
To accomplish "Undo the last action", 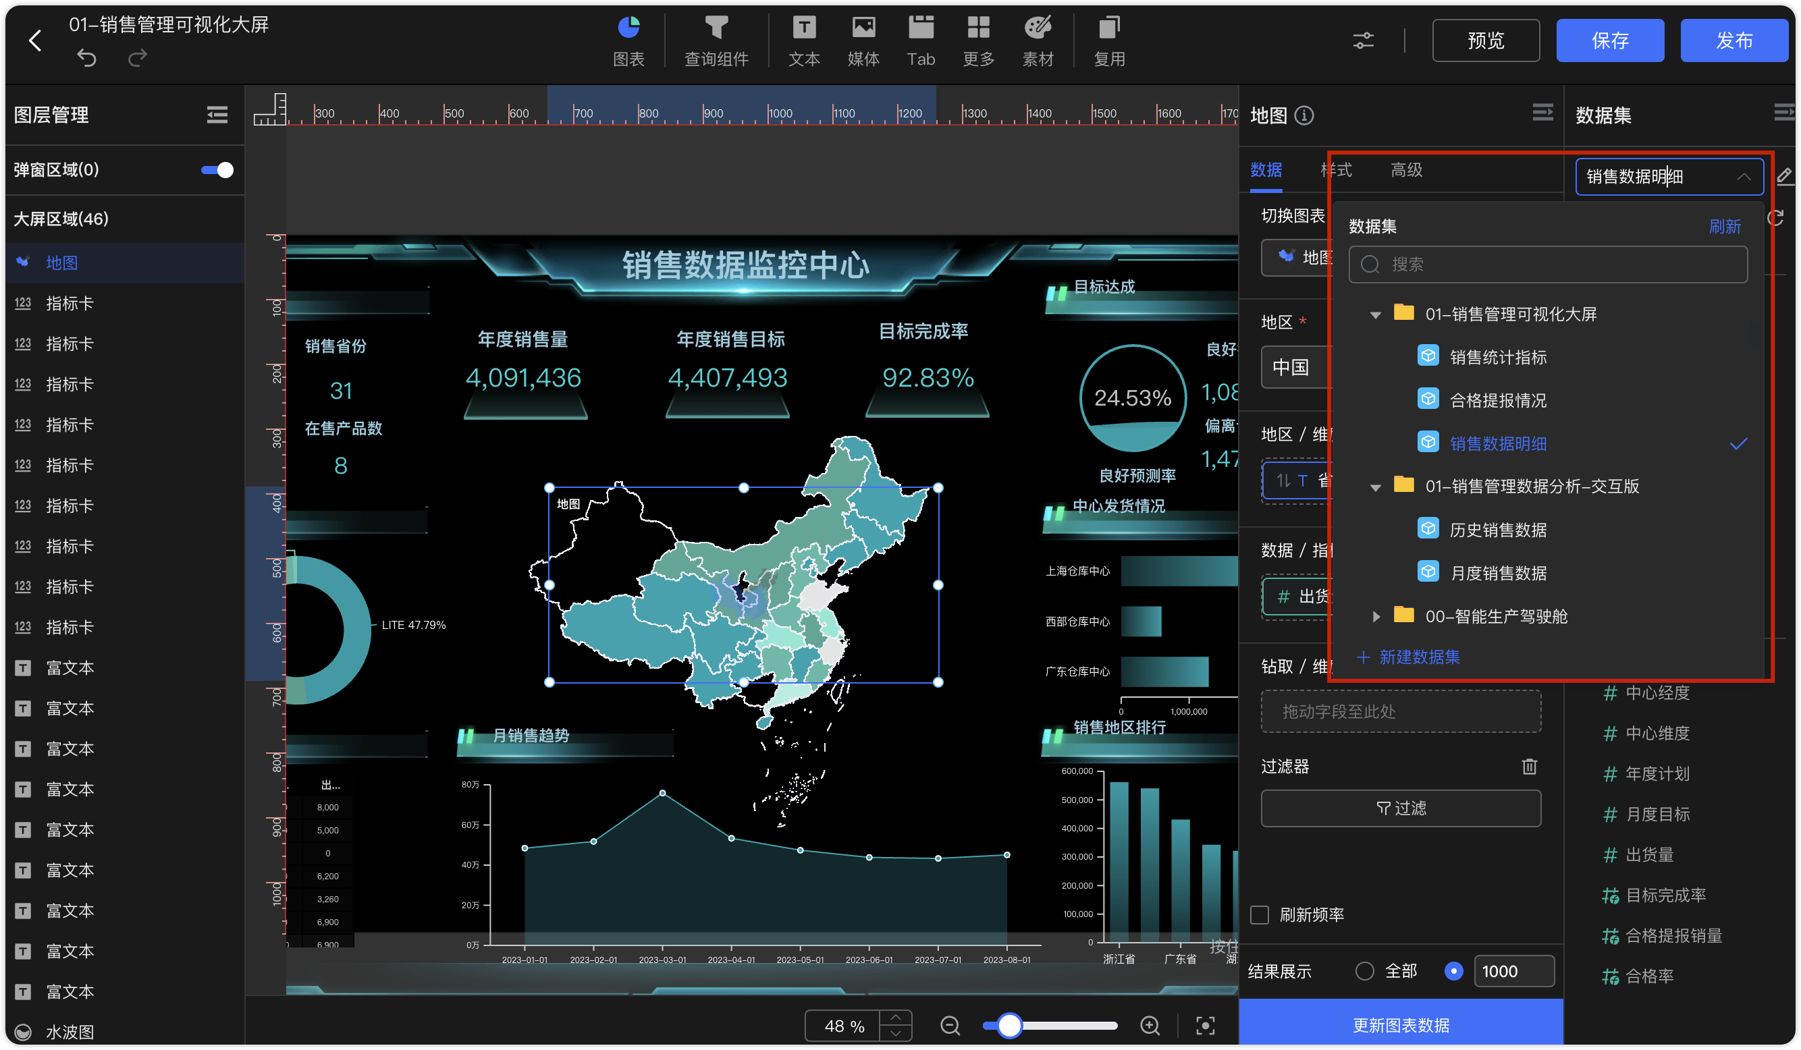I will tap(86, 57).
